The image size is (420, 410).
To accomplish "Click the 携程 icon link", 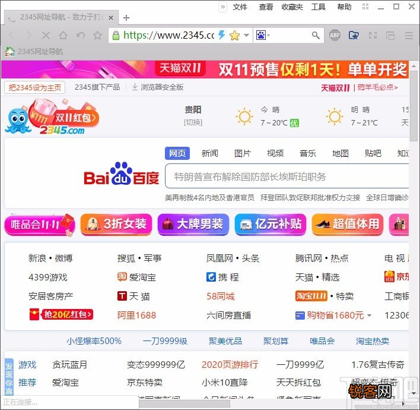I will [x=222, y=277].
